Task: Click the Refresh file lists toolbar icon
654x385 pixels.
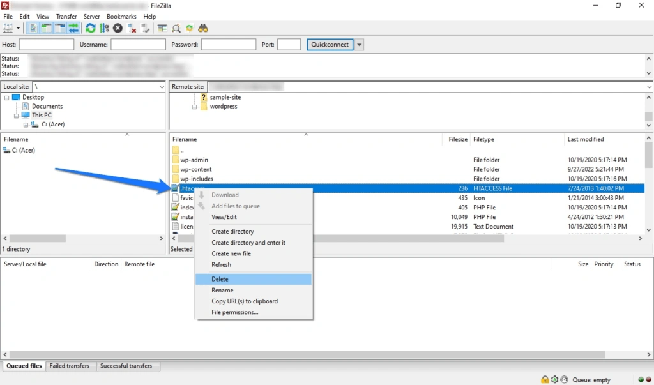Action: 90,28
